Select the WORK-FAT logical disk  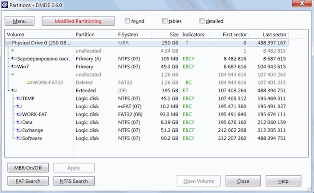(34, 114)
